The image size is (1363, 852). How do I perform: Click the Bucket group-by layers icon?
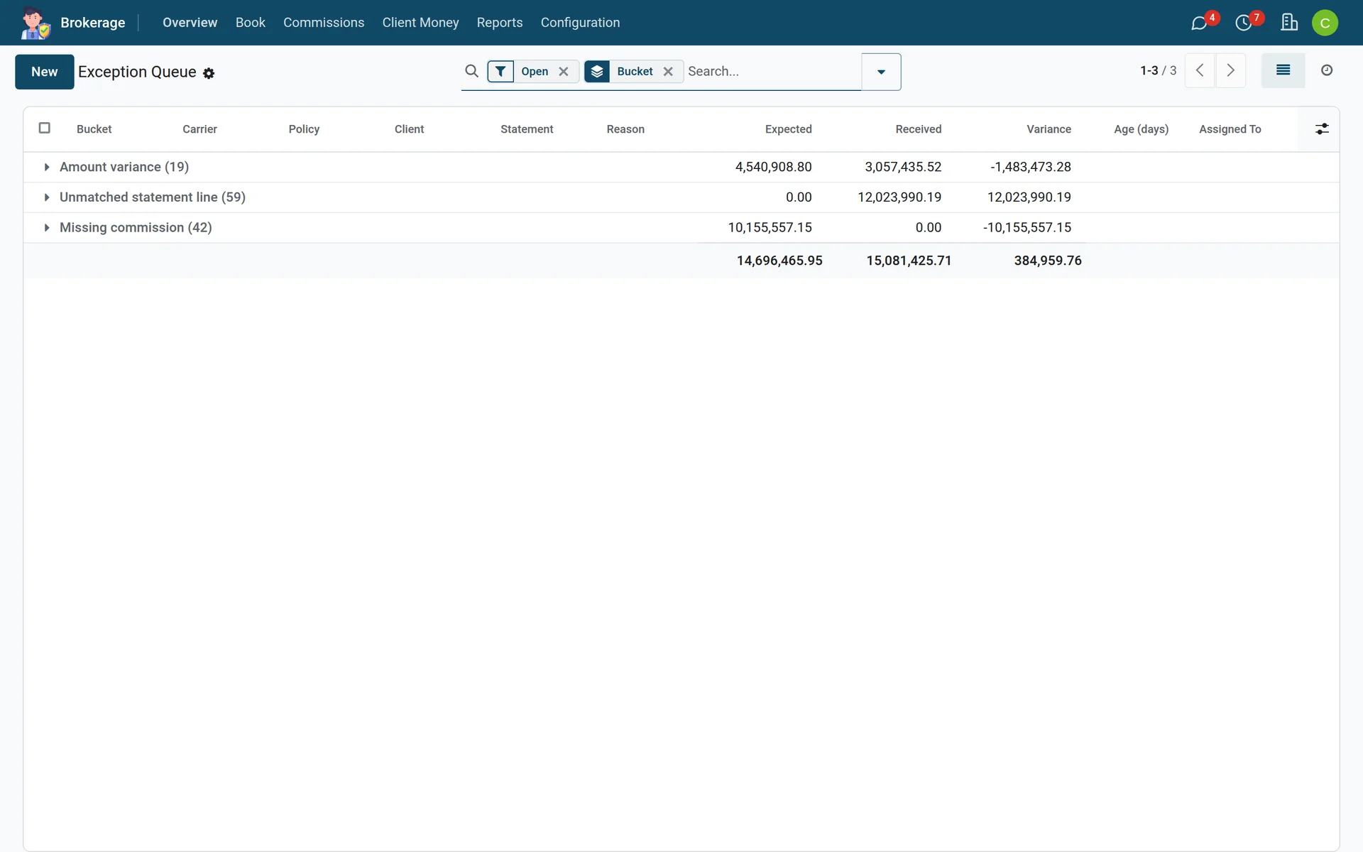click(597, 71)
